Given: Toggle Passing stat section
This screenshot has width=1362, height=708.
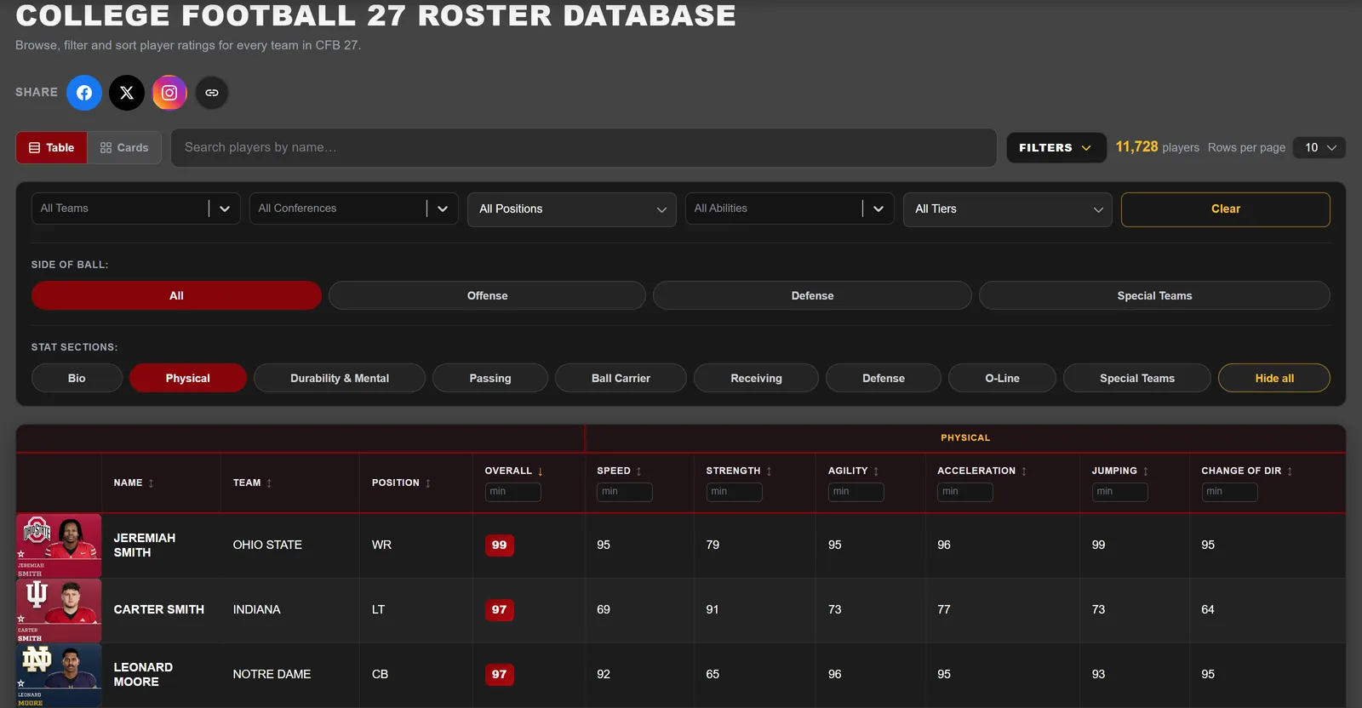Looking at the screenshot, I should [x=490, y=379].
